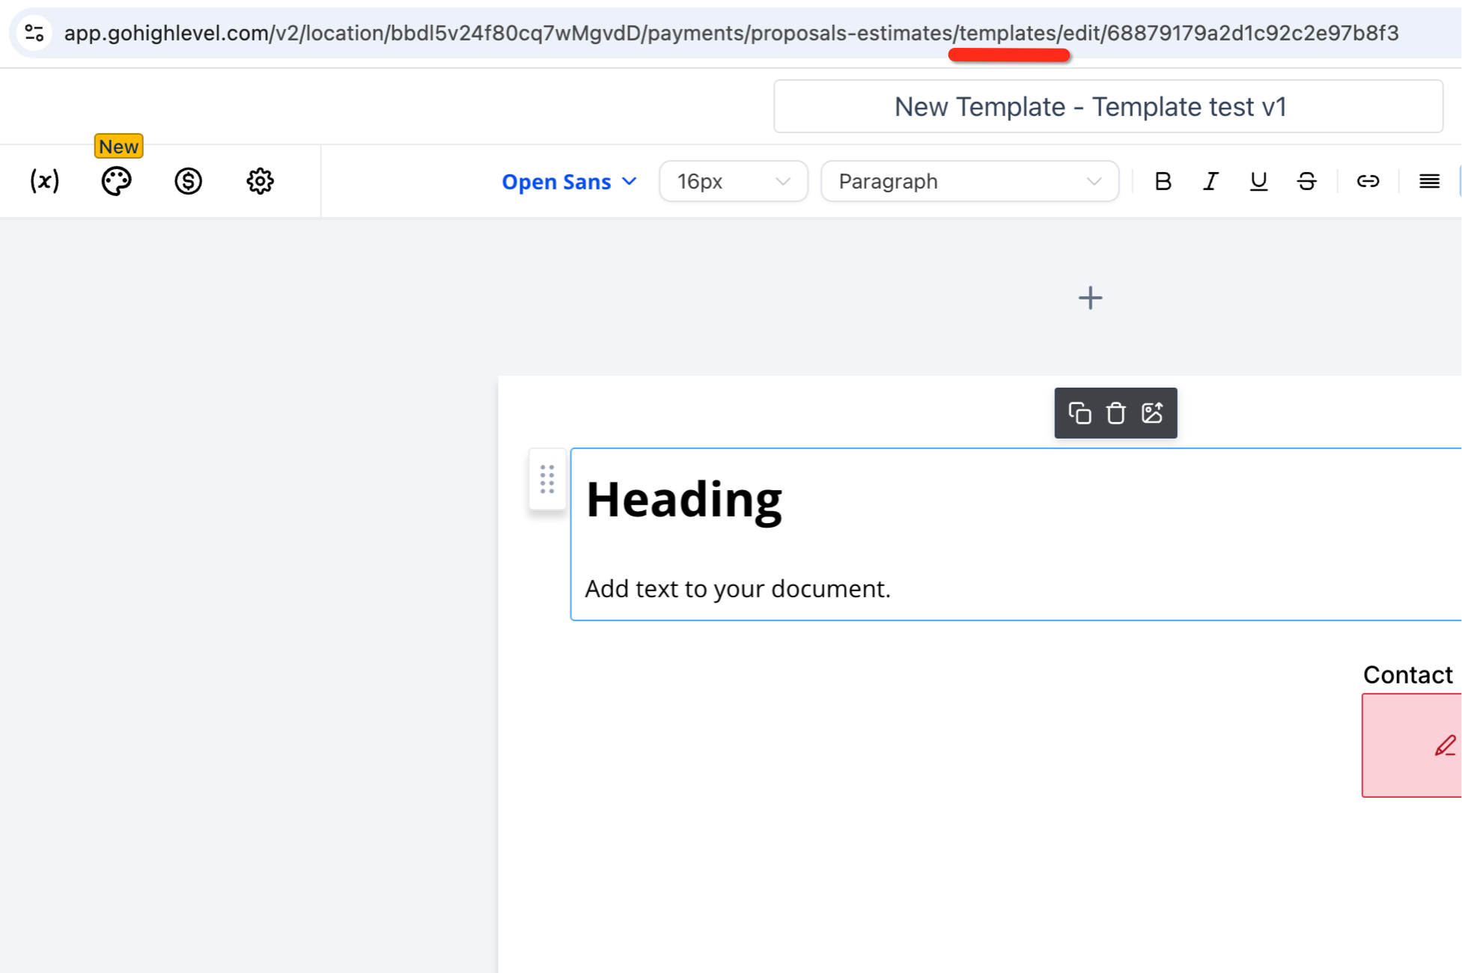Open custom variables (x) panel

pos(45,181)
